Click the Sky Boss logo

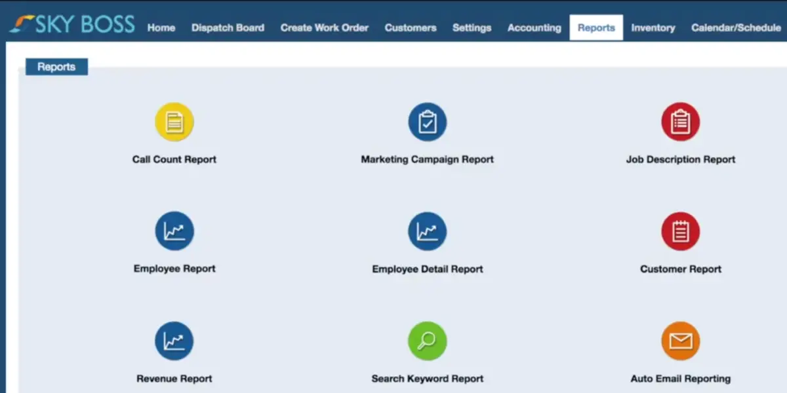coord(72,25)
